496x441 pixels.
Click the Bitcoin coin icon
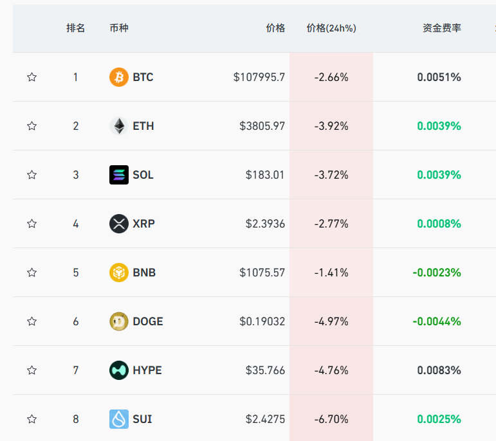119,77
